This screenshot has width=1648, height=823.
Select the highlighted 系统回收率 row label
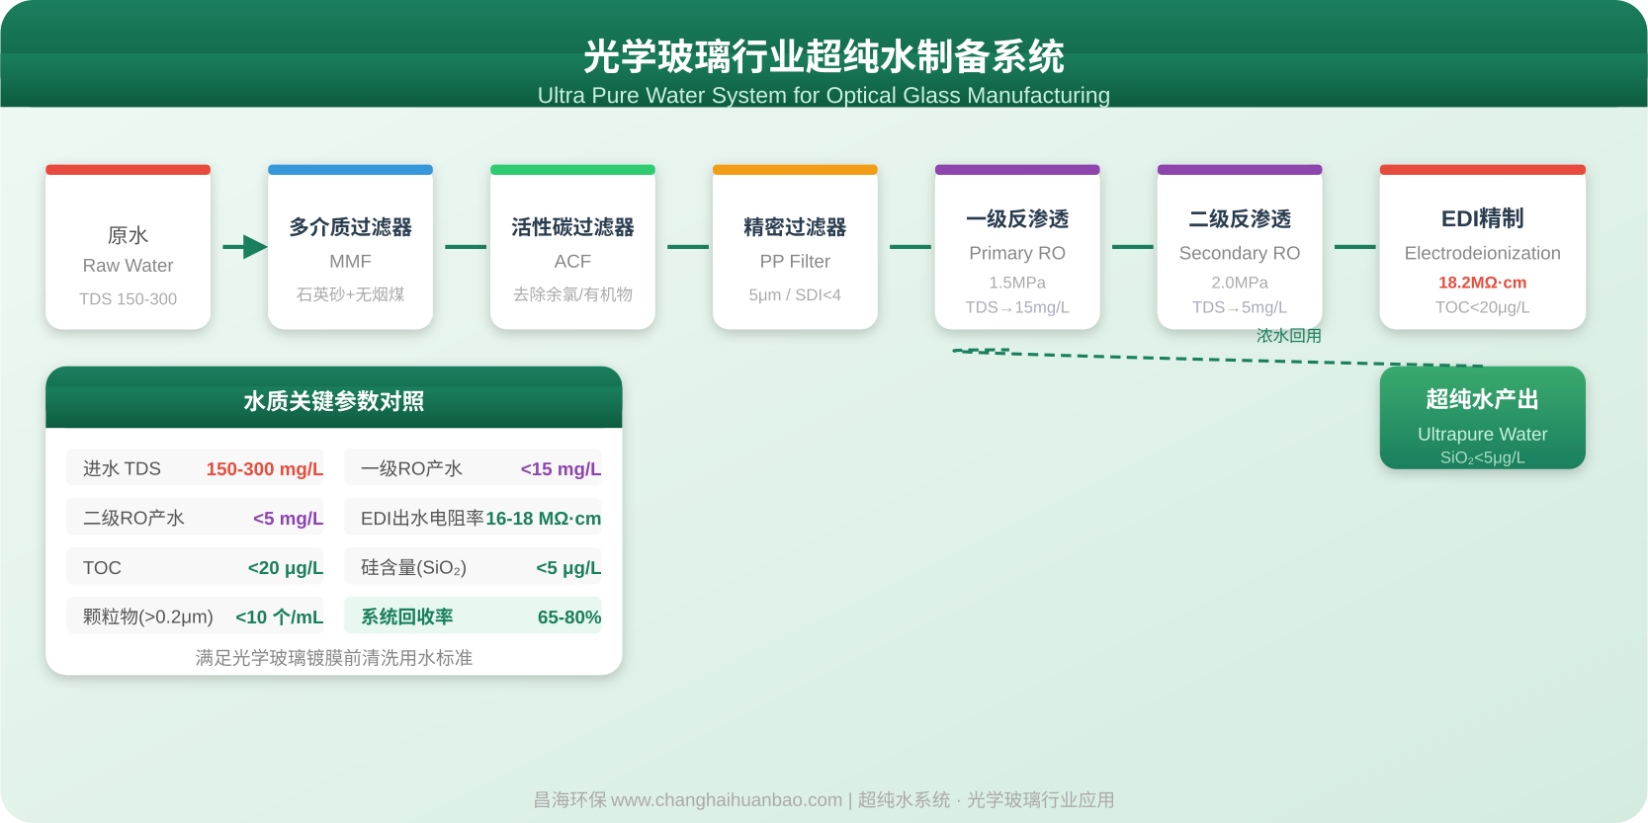(x=406, y=617)
